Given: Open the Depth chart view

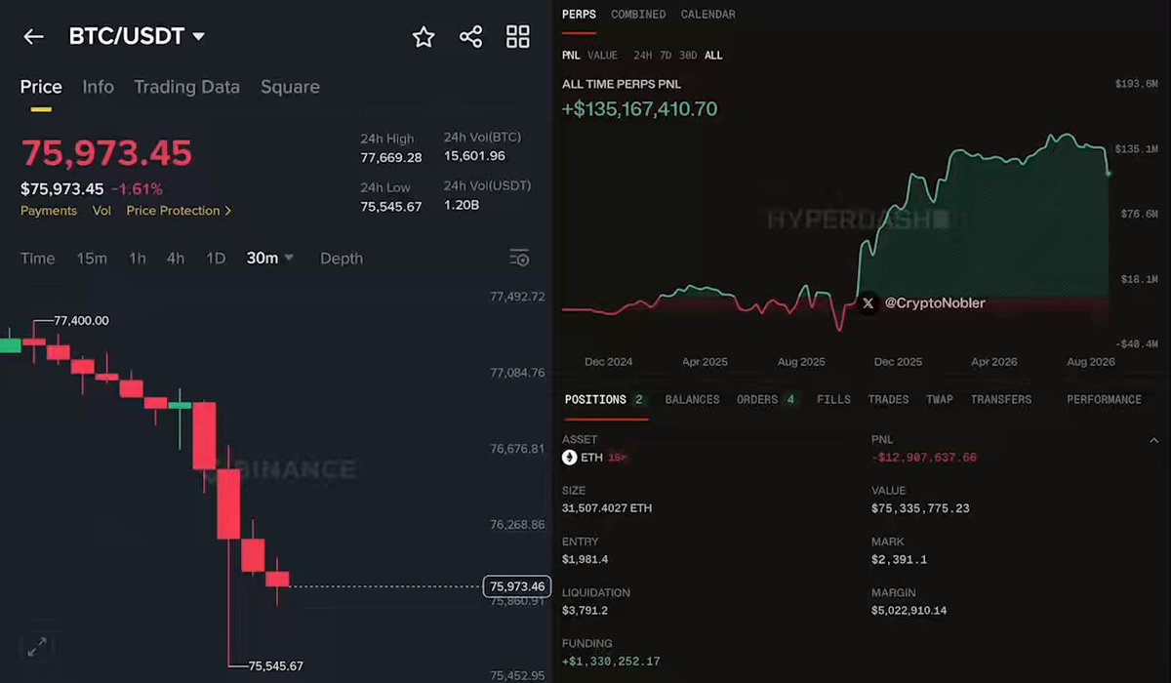Looking at the screenshot, I should pyautogui.click(x=342, y=258).
